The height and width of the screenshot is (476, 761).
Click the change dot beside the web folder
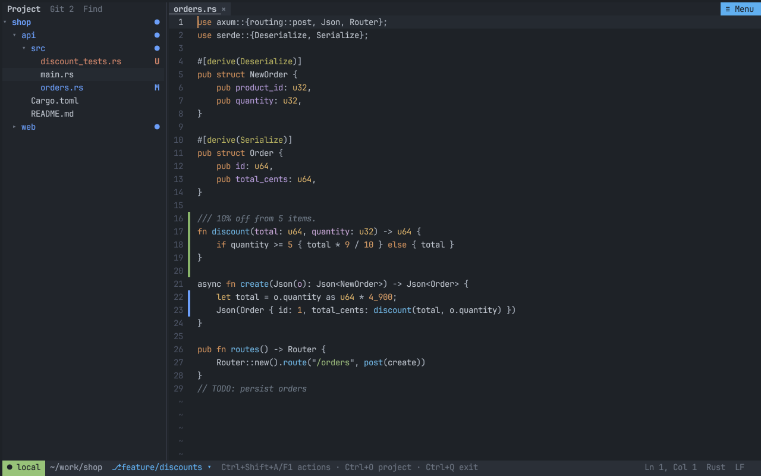pos(157,127)
